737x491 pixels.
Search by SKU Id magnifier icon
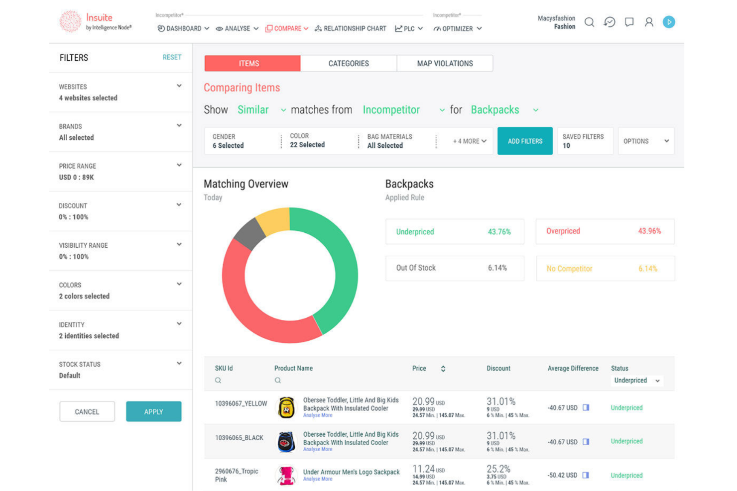(218, 380)
